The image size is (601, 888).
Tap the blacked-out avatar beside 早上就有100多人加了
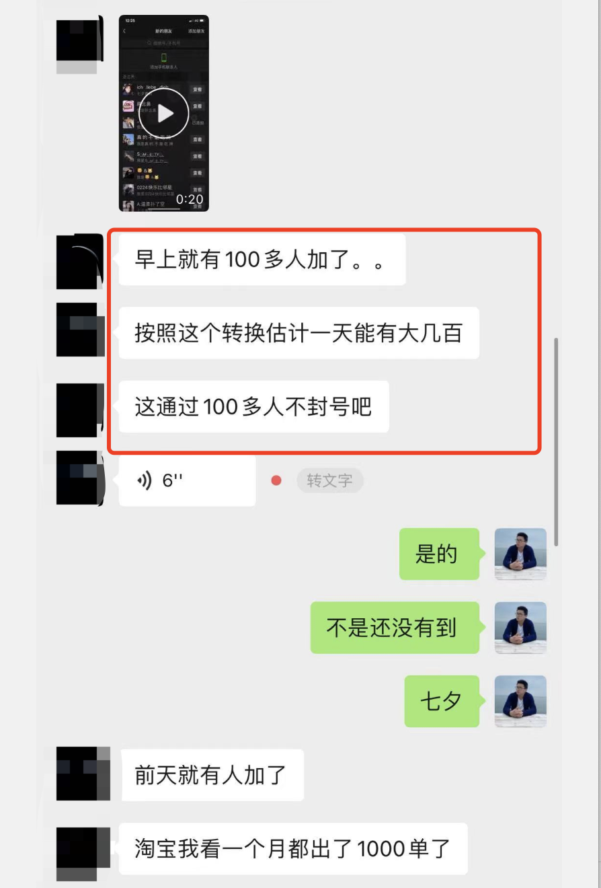(x=79, y=261)
